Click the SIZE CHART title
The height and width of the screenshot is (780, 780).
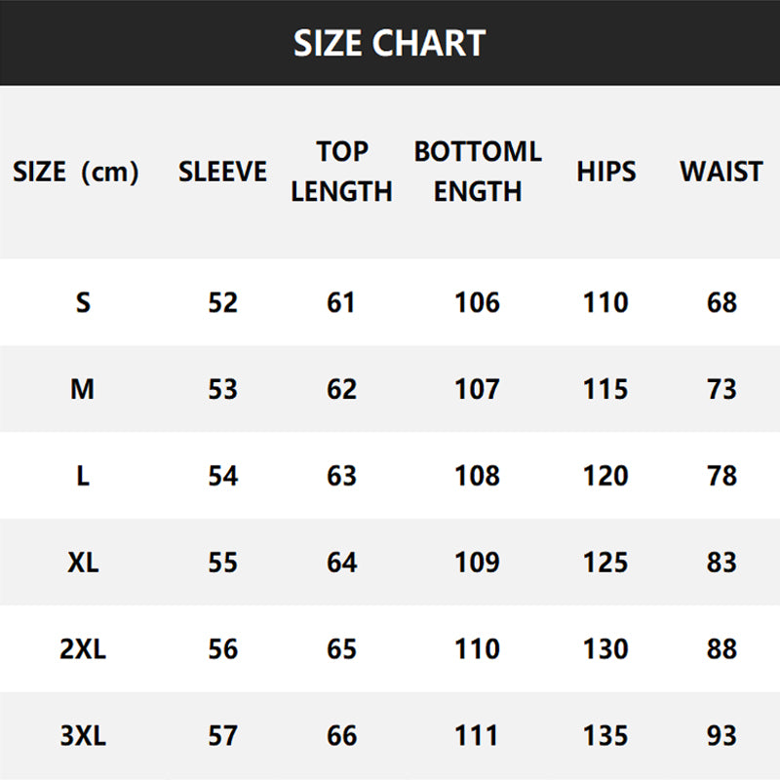[389, 43]
